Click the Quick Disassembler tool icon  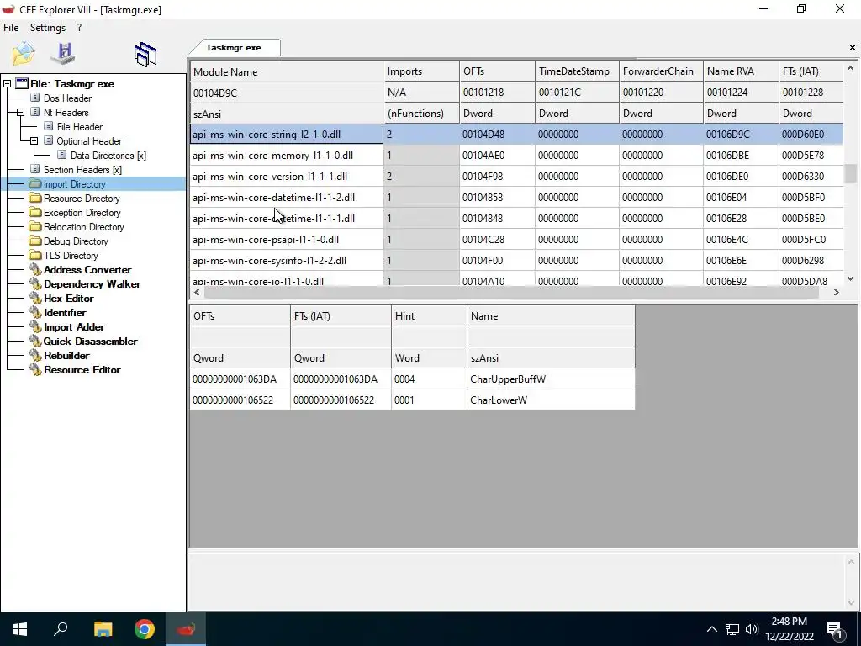(x=35, y=341)
